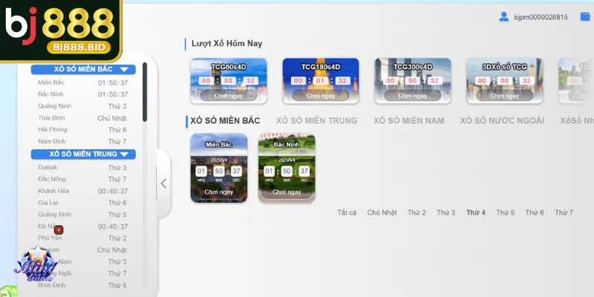Click the sidebar vertical scrollbar

tap(145, 92)
